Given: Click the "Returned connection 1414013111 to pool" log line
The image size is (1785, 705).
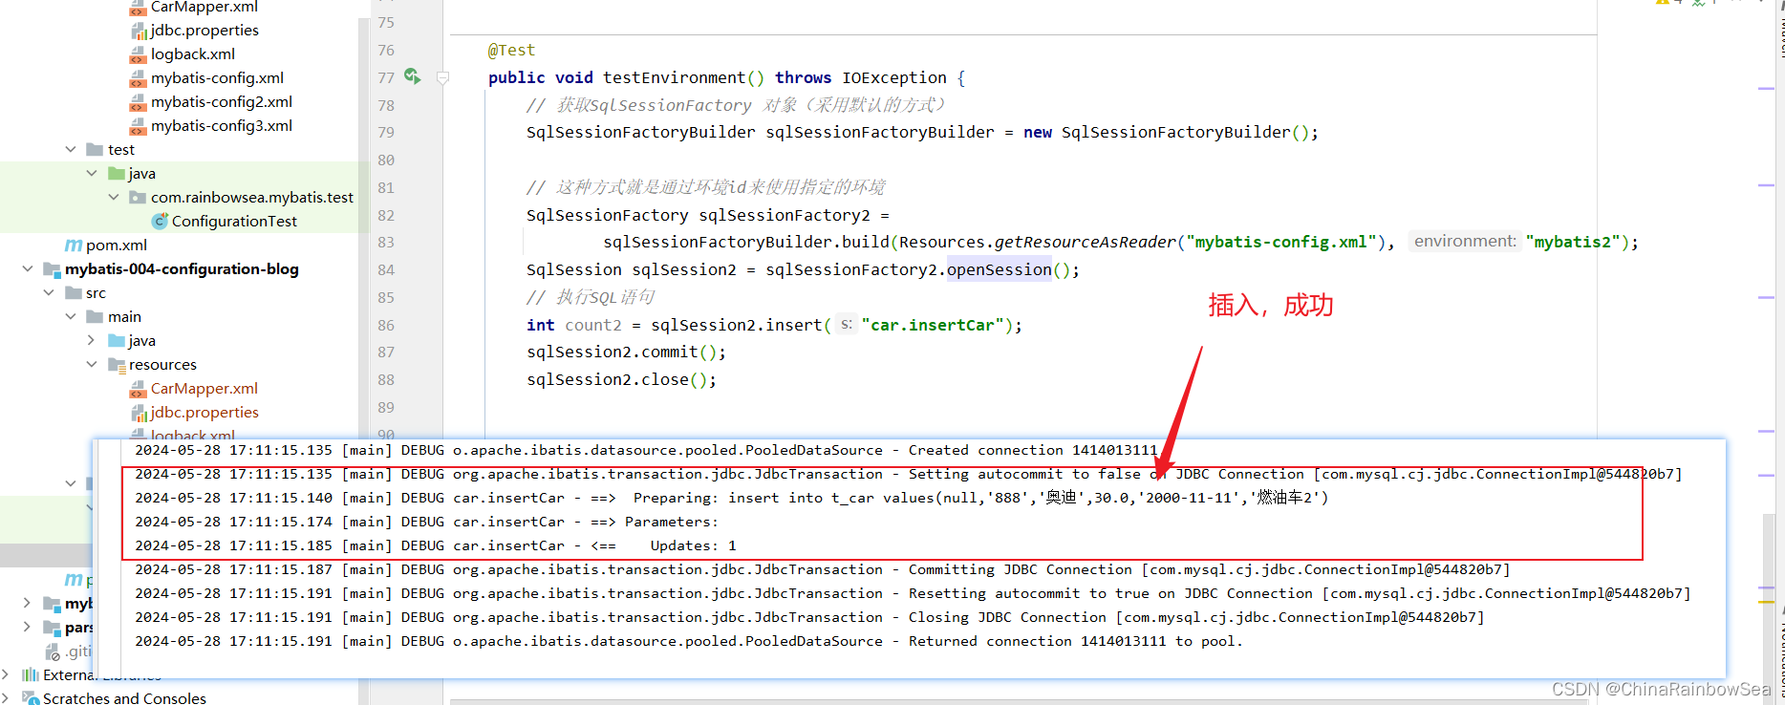Looking at the screenshot, I should pyautogui.click(x=689, y=642).
